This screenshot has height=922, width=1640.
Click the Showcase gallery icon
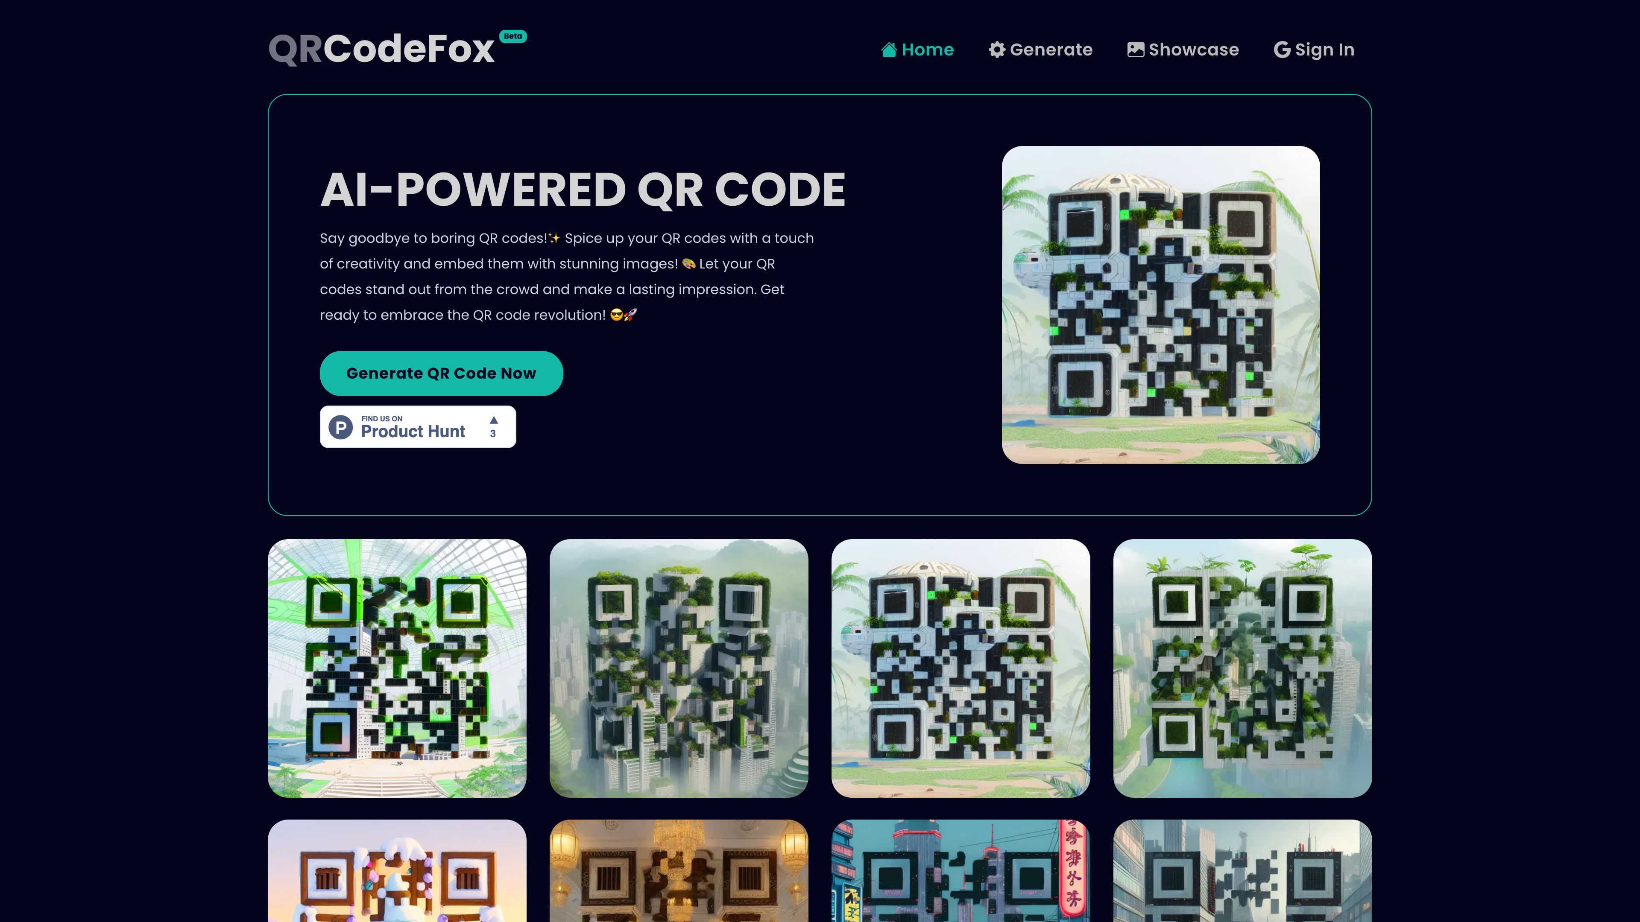coord(1135,50)
